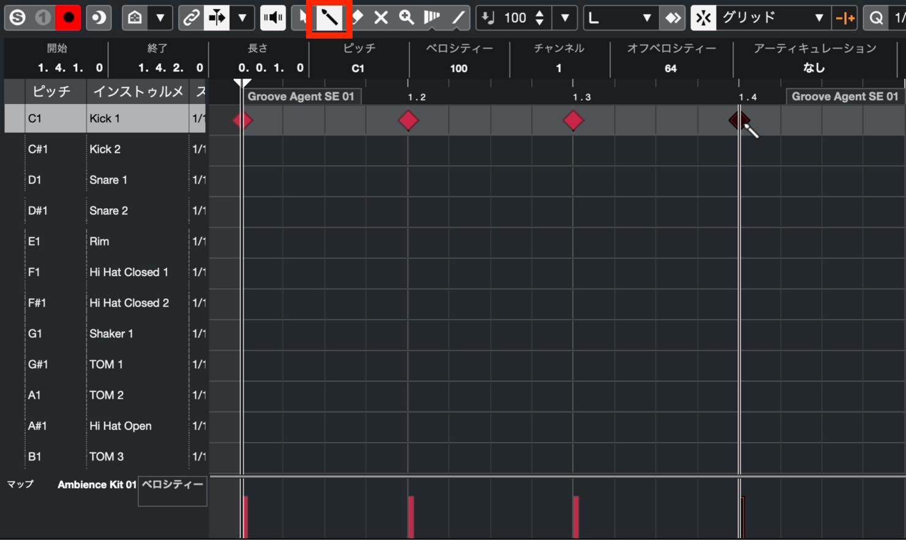Select the Erase tool
This screenshot has height=540, width=906.
click(x=357, y=18)
